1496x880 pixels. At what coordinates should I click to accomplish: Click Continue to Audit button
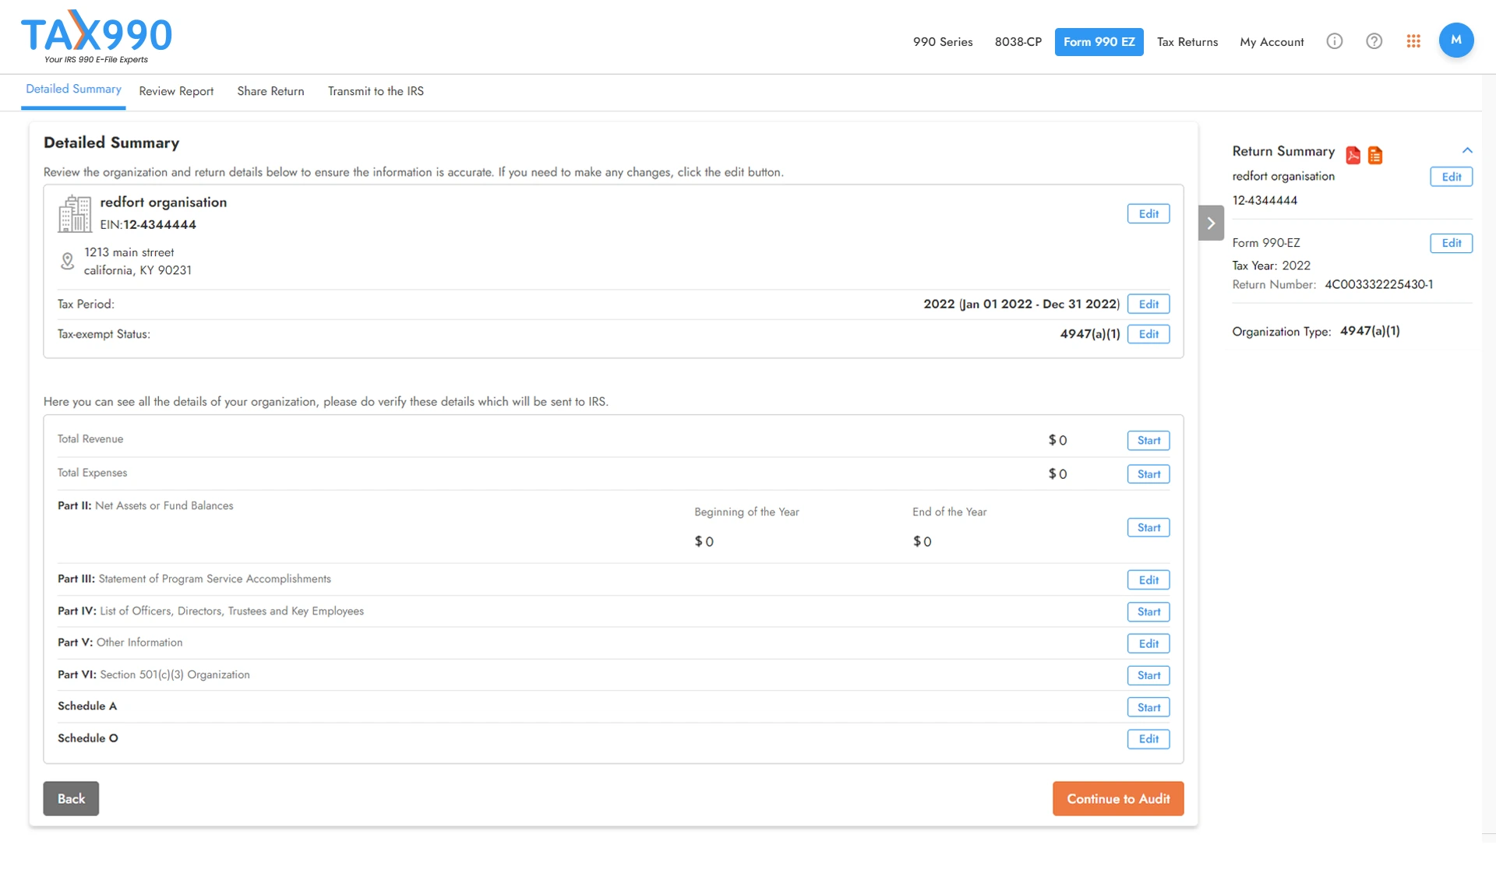click(x=1118, y=798)
